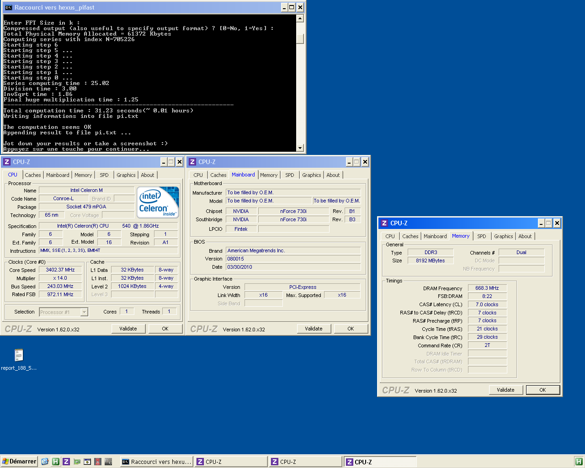
Task: Click OK in the CPU-Z window showing Motherboard info
Action: 351,329
